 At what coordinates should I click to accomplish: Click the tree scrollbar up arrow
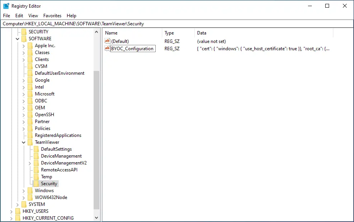click(96, 32)
